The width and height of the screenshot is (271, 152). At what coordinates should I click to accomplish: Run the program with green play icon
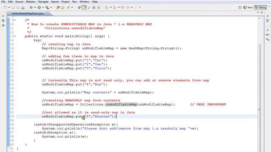pos(39,8)
